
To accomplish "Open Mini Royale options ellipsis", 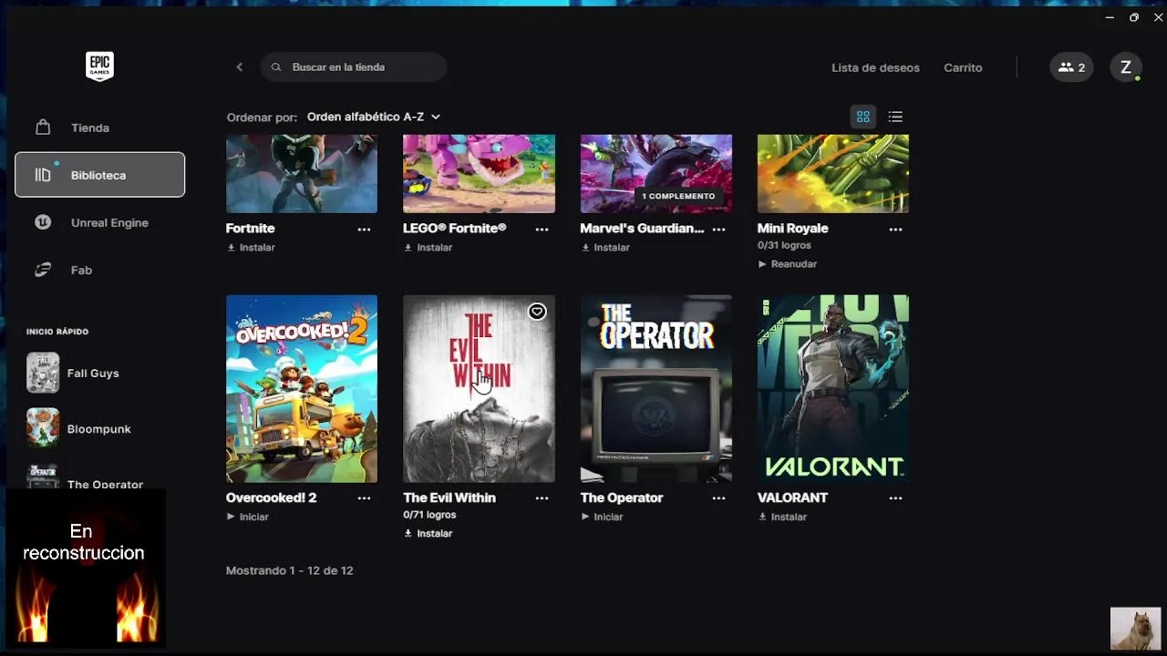I will click(895, 230).
